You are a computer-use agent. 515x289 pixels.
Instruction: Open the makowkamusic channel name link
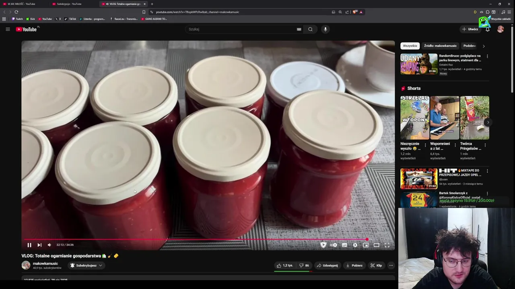click(45, 264)
